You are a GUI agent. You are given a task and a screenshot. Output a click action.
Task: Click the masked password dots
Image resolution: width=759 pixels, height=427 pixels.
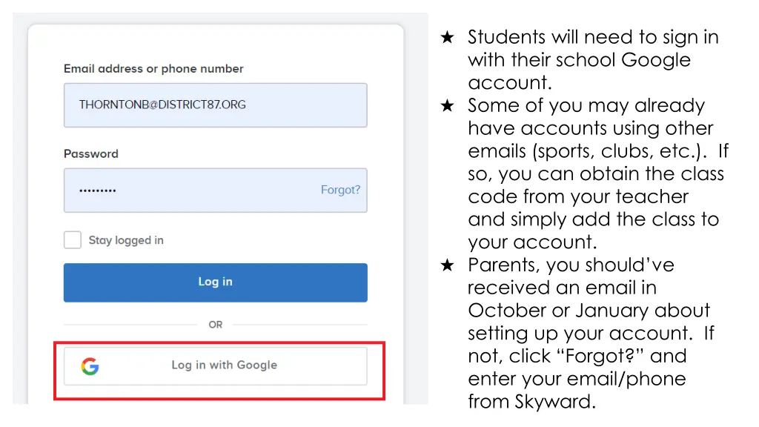98,191
